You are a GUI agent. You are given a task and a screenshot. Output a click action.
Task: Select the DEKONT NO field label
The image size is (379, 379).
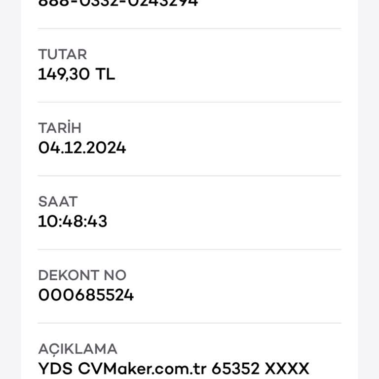tap(82, 275)
